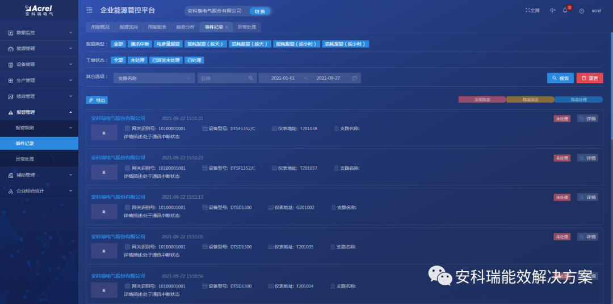Collapse the sidebar with the hamburger icon
Image resolution: width=613 pixels, height=304 pixels.
click(90, 10)
